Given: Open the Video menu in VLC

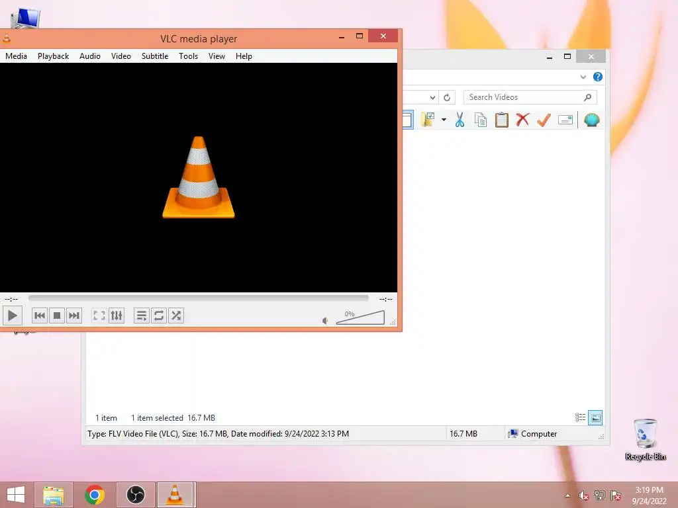Looking at the screenshot, I should coord(121,56).
